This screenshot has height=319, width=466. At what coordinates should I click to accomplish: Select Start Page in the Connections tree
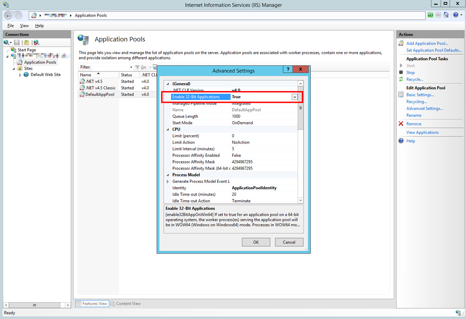[27, 50]
